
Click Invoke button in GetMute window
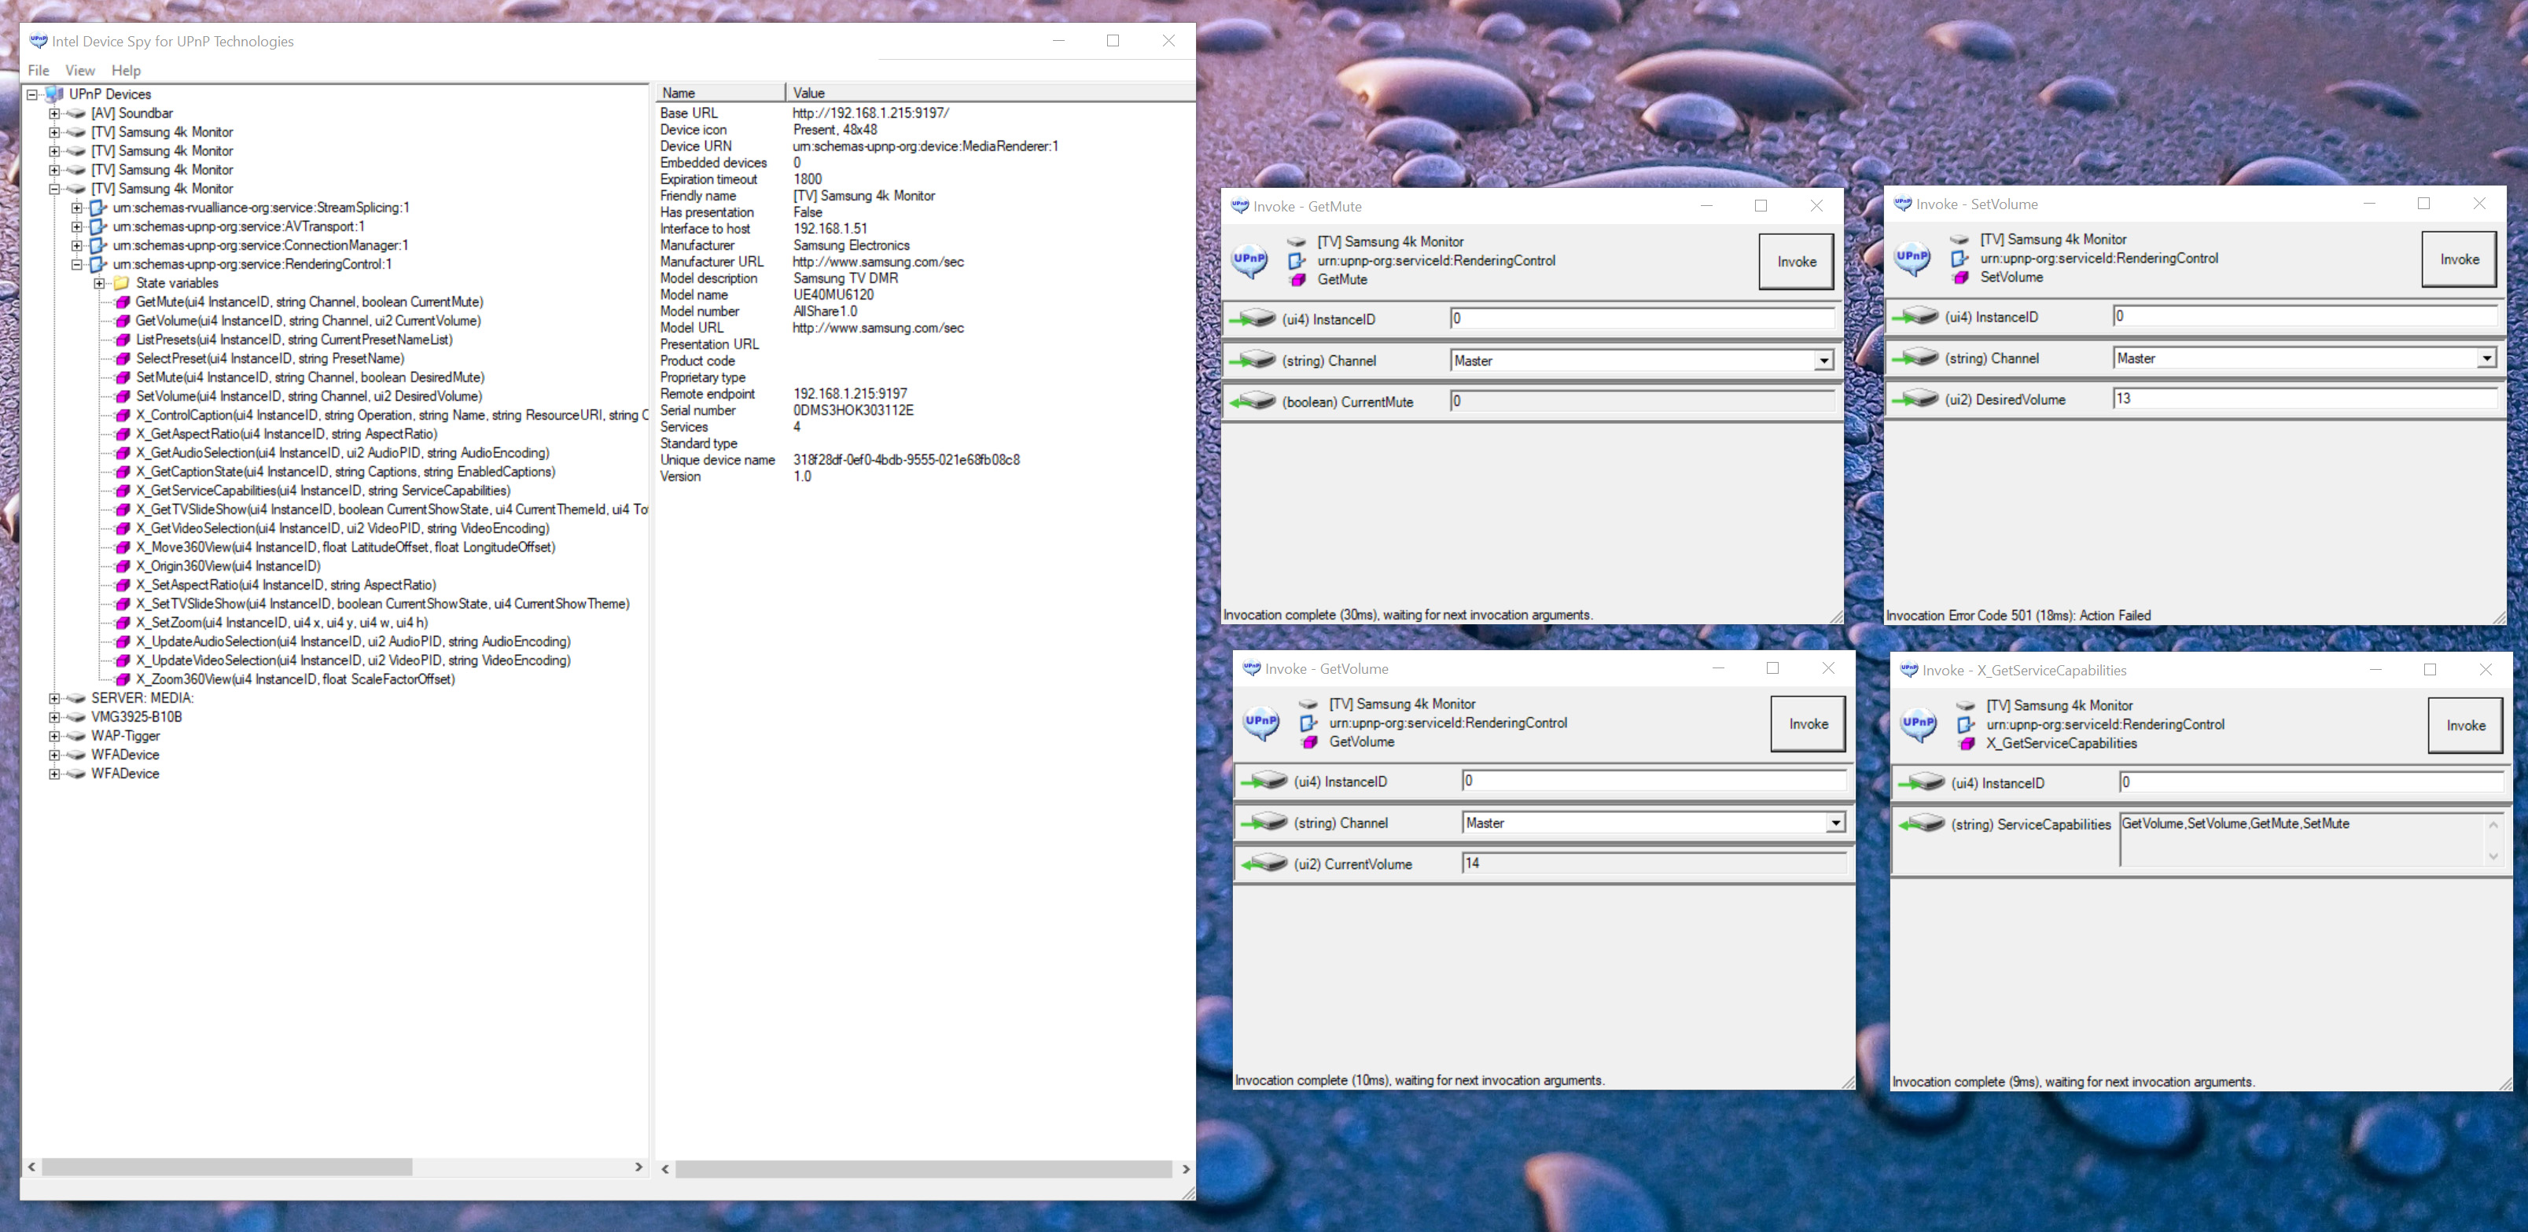coord(1796,262)
